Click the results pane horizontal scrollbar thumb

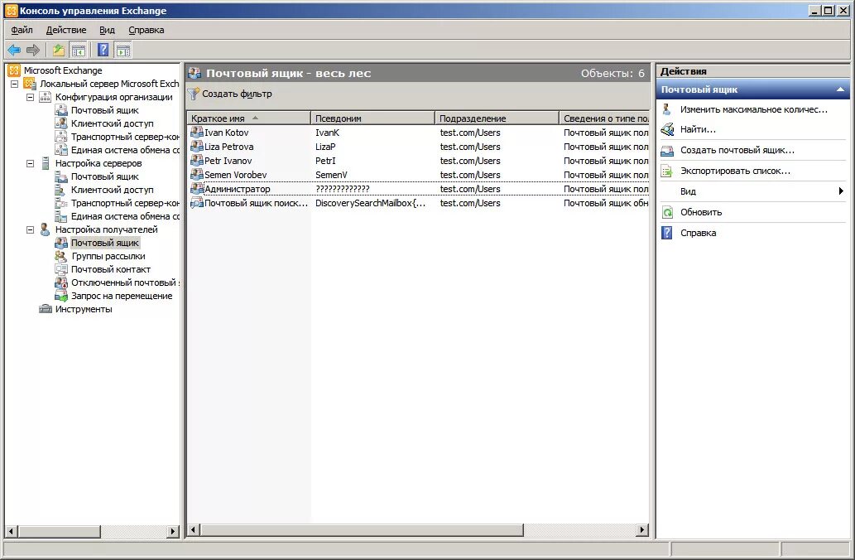click(362, 529)
